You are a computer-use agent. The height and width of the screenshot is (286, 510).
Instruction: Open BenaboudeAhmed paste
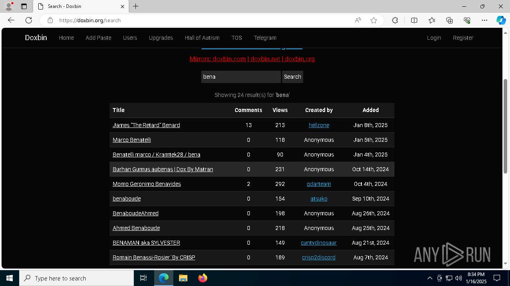pyautogui.click(x=135, y=213)
